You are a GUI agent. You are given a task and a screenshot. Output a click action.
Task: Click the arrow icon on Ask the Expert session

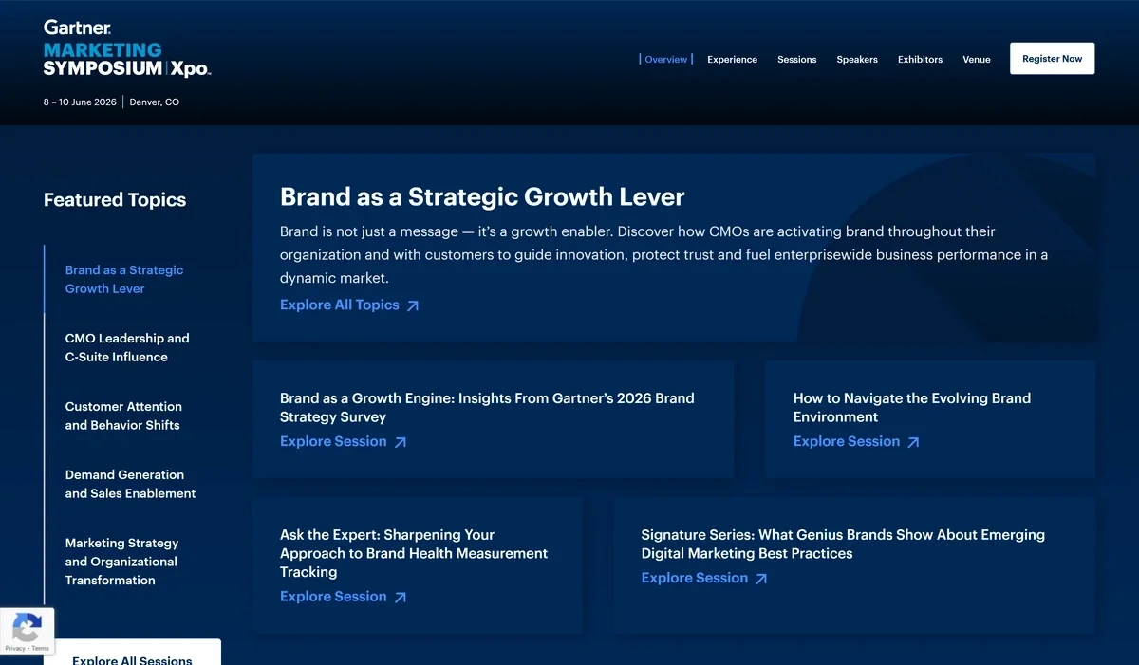click(x=401, y=596)
